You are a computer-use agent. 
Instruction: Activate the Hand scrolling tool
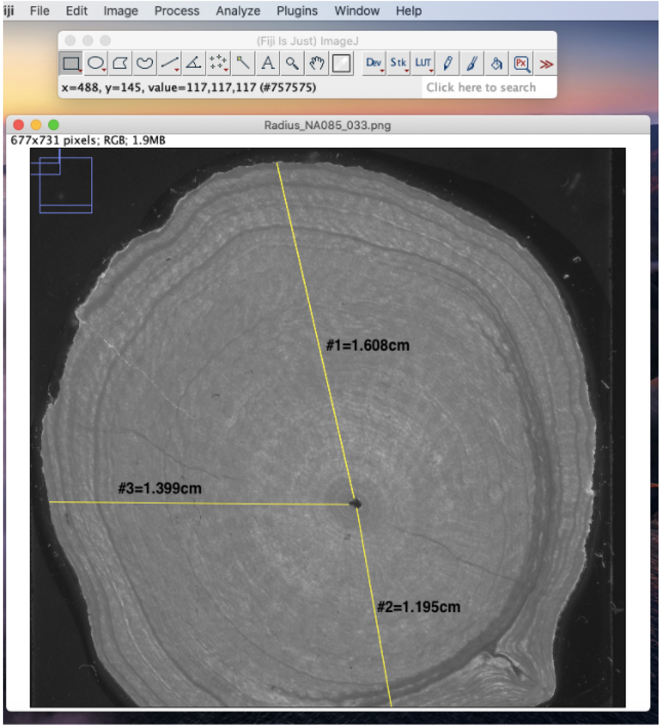pos(317,64)
